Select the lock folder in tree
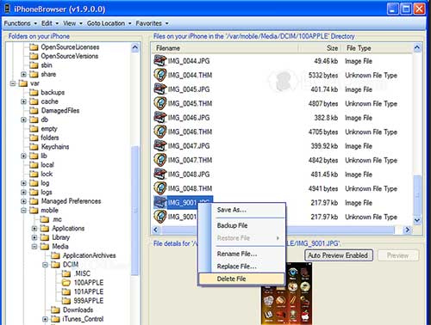The image size is (431, 325). click(47, 174)
